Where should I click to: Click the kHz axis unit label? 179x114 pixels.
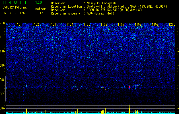pos(3,23)
